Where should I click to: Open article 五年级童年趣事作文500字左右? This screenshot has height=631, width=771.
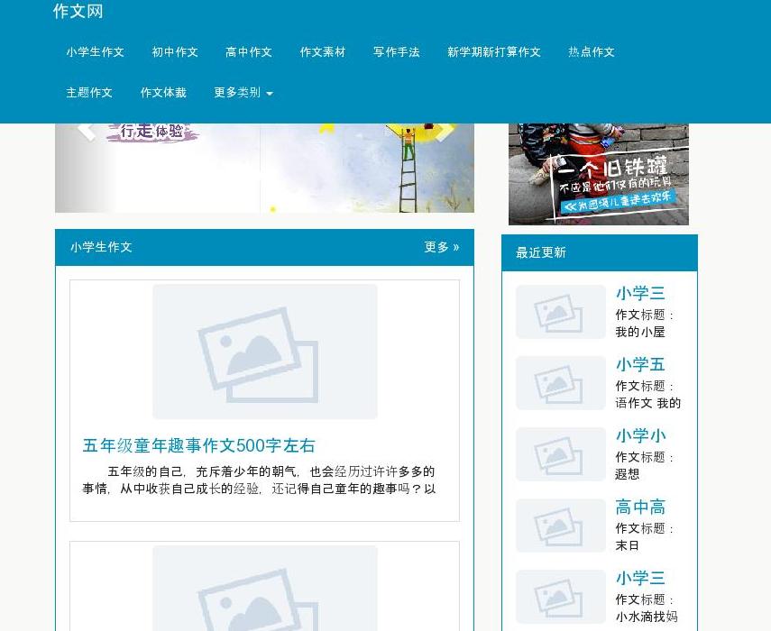[198, 445]
